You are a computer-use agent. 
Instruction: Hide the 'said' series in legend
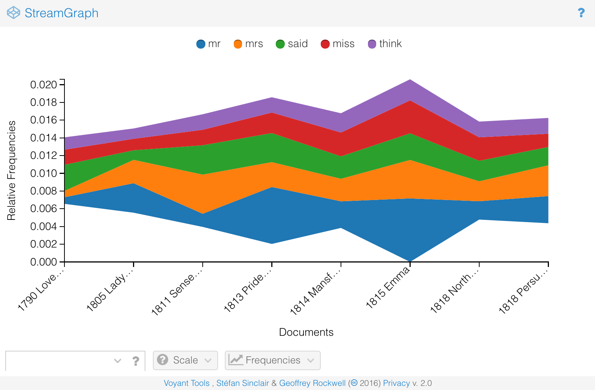point(292,44)
